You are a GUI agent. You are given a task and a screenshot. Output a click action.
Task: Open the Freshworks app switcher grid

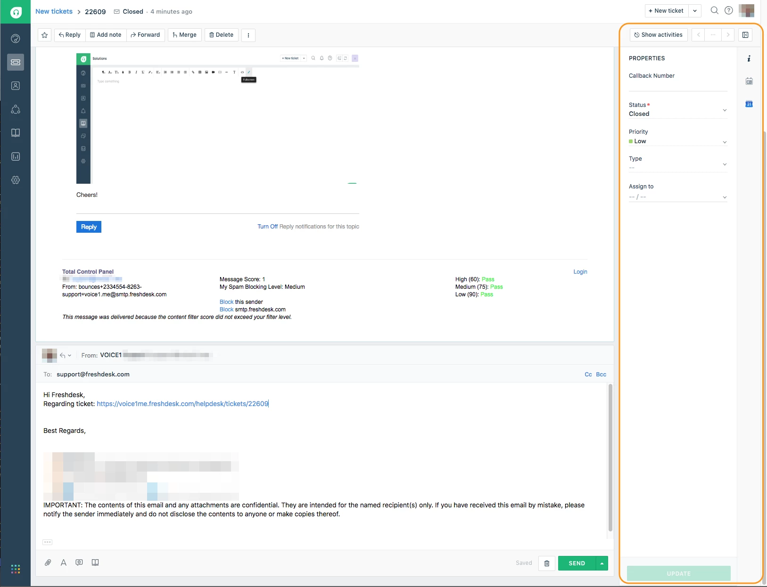coord(16,569)
